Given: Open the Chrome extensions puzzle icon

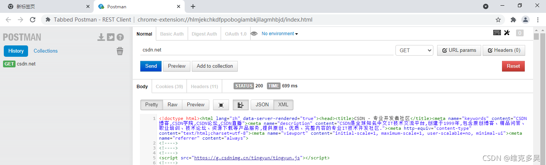Looking at the screenshot, I should (x=513, y=20).
